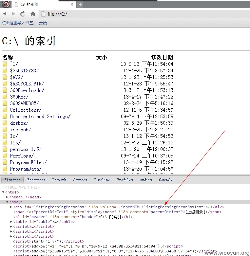Click folder icon next to Collections/
The image size is (250, 256).
pos(5,110)
